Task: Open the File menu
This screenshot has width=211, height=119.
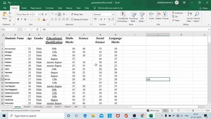Action: (x=5, y=8)
